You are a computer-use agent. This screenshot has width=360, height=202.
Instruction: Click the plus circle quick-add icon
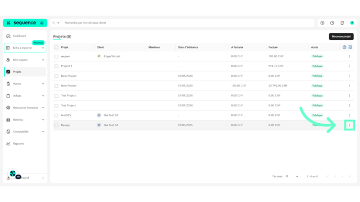pyautogui.click(x=322, y=23)
